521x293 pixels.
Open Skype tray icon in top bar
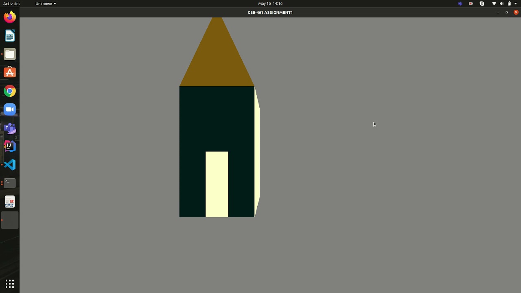click(482, 4)
